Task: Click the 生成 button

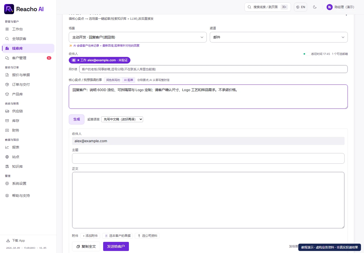Action: point(77,119)
